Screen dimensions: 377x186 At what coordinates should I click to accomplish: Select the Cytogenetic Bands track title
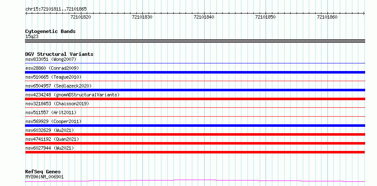click(x=50, y=31)
